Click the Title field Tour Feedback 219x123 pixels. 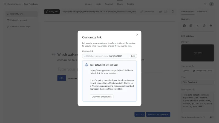click(x=197, y=82)
